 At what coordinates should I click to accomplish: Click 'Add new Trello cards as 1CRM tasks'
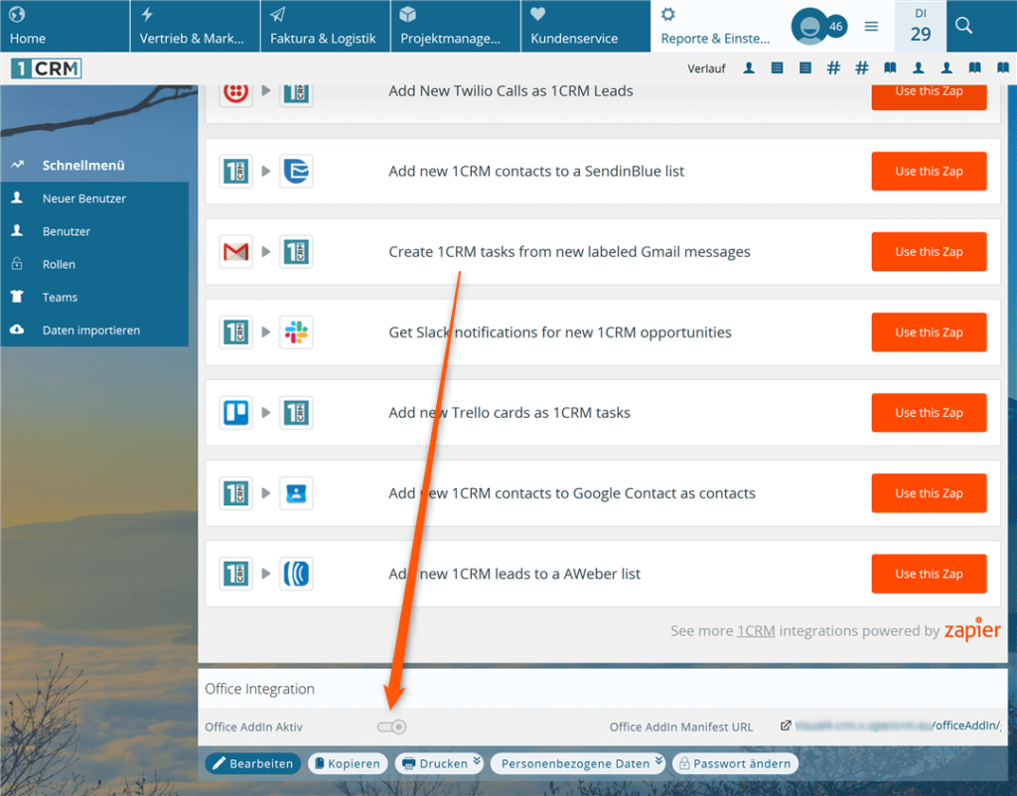coord(509,412)
